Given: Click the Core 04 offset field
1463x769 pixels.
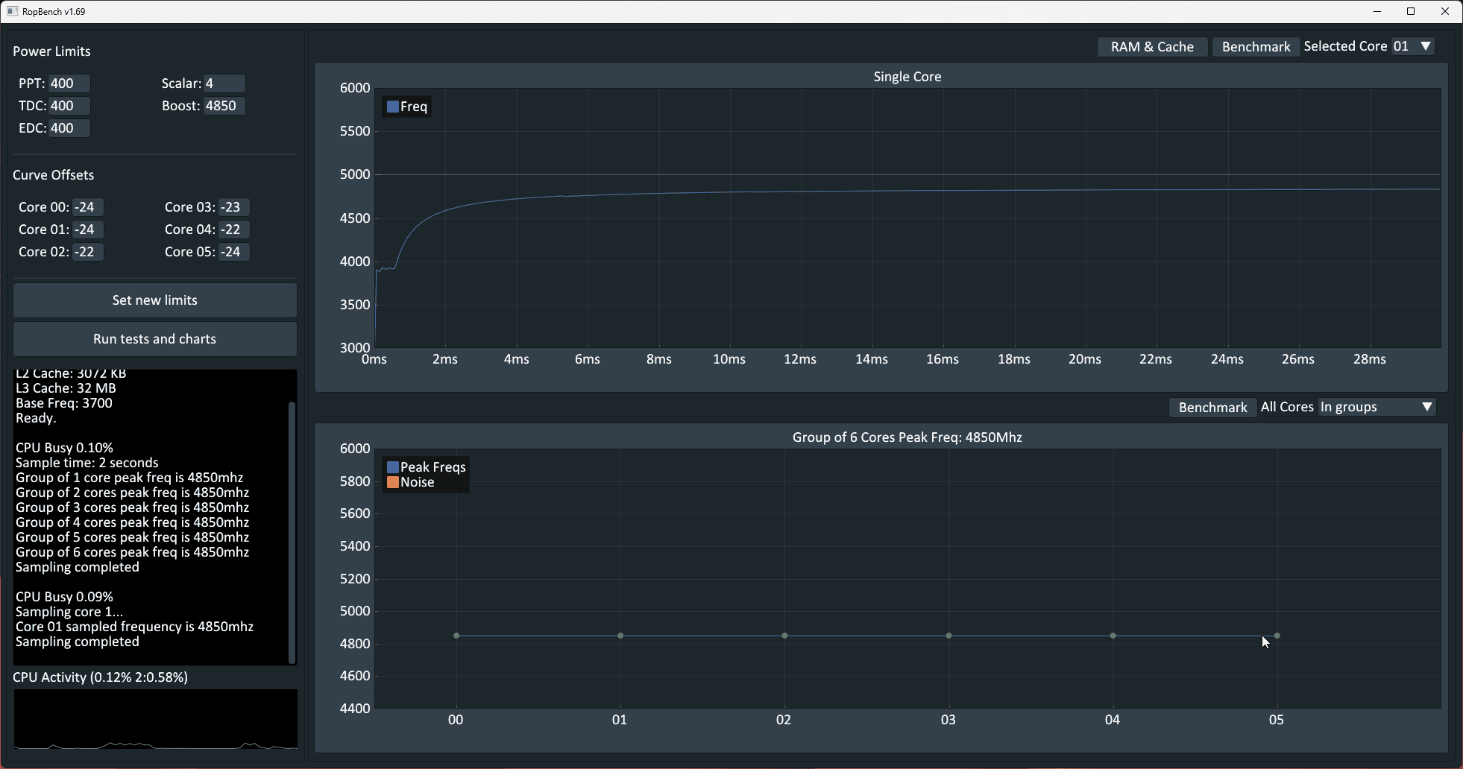Looking at the screenshot, I should [234, 230].
